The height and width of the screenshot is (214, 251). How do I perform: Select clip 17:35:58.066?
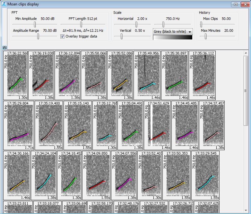click(x=94, y=75)
